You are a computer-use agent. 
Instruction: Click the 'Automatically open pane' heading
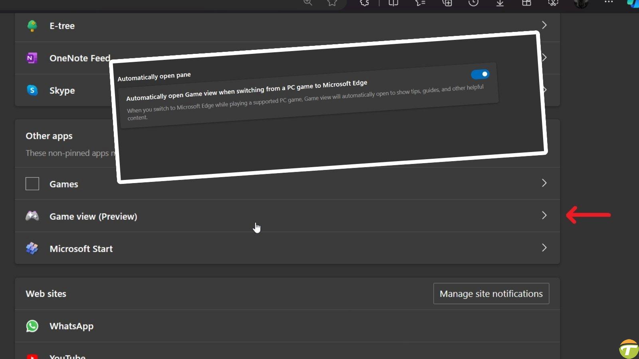point(154,77)
